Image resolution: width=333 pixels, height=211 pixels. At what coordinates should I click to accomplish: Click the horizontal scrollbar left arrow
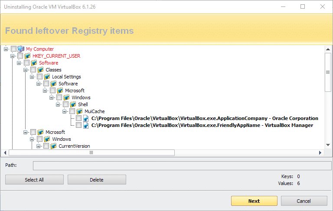(x=5, y=153)
